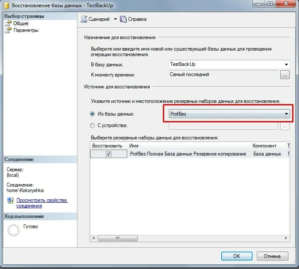Click the browse button next to 'К моменту времени'
The width and height of the screenshot is (299, 269).
click(x=285, y=74)
